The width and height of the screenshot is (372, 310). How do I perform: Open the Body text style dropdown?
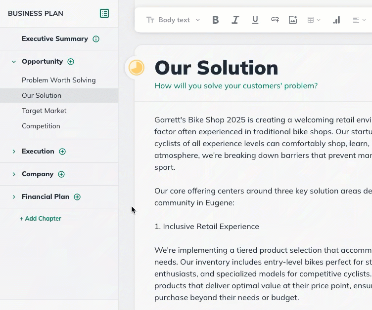[x=173, y=20]
